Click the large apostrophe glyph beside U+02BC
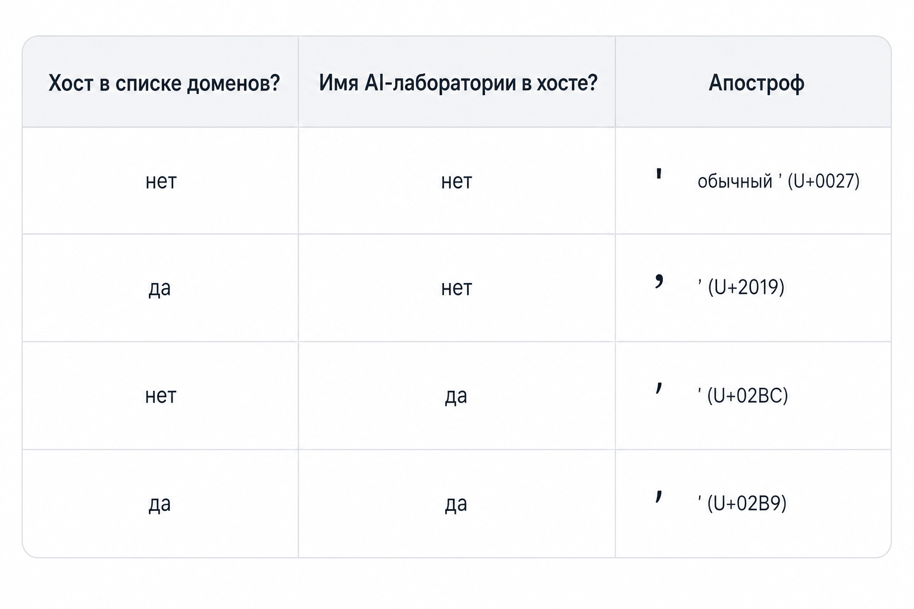 (659, 388)
